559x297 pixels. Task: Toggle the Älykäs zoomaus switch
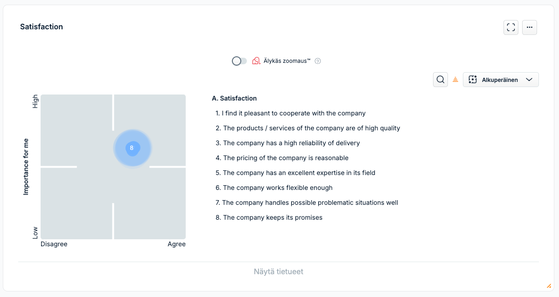[239, 61]
